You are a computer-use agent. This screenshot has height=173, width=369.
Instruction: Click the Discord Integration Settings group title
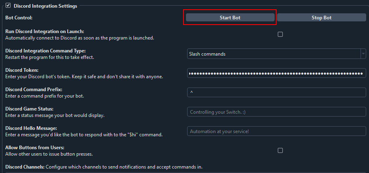[45, 6]
